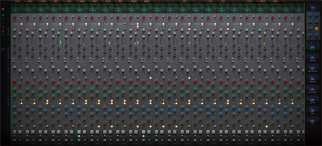Unsolo the lit SOLO button on channel 006

click(79, 132)
